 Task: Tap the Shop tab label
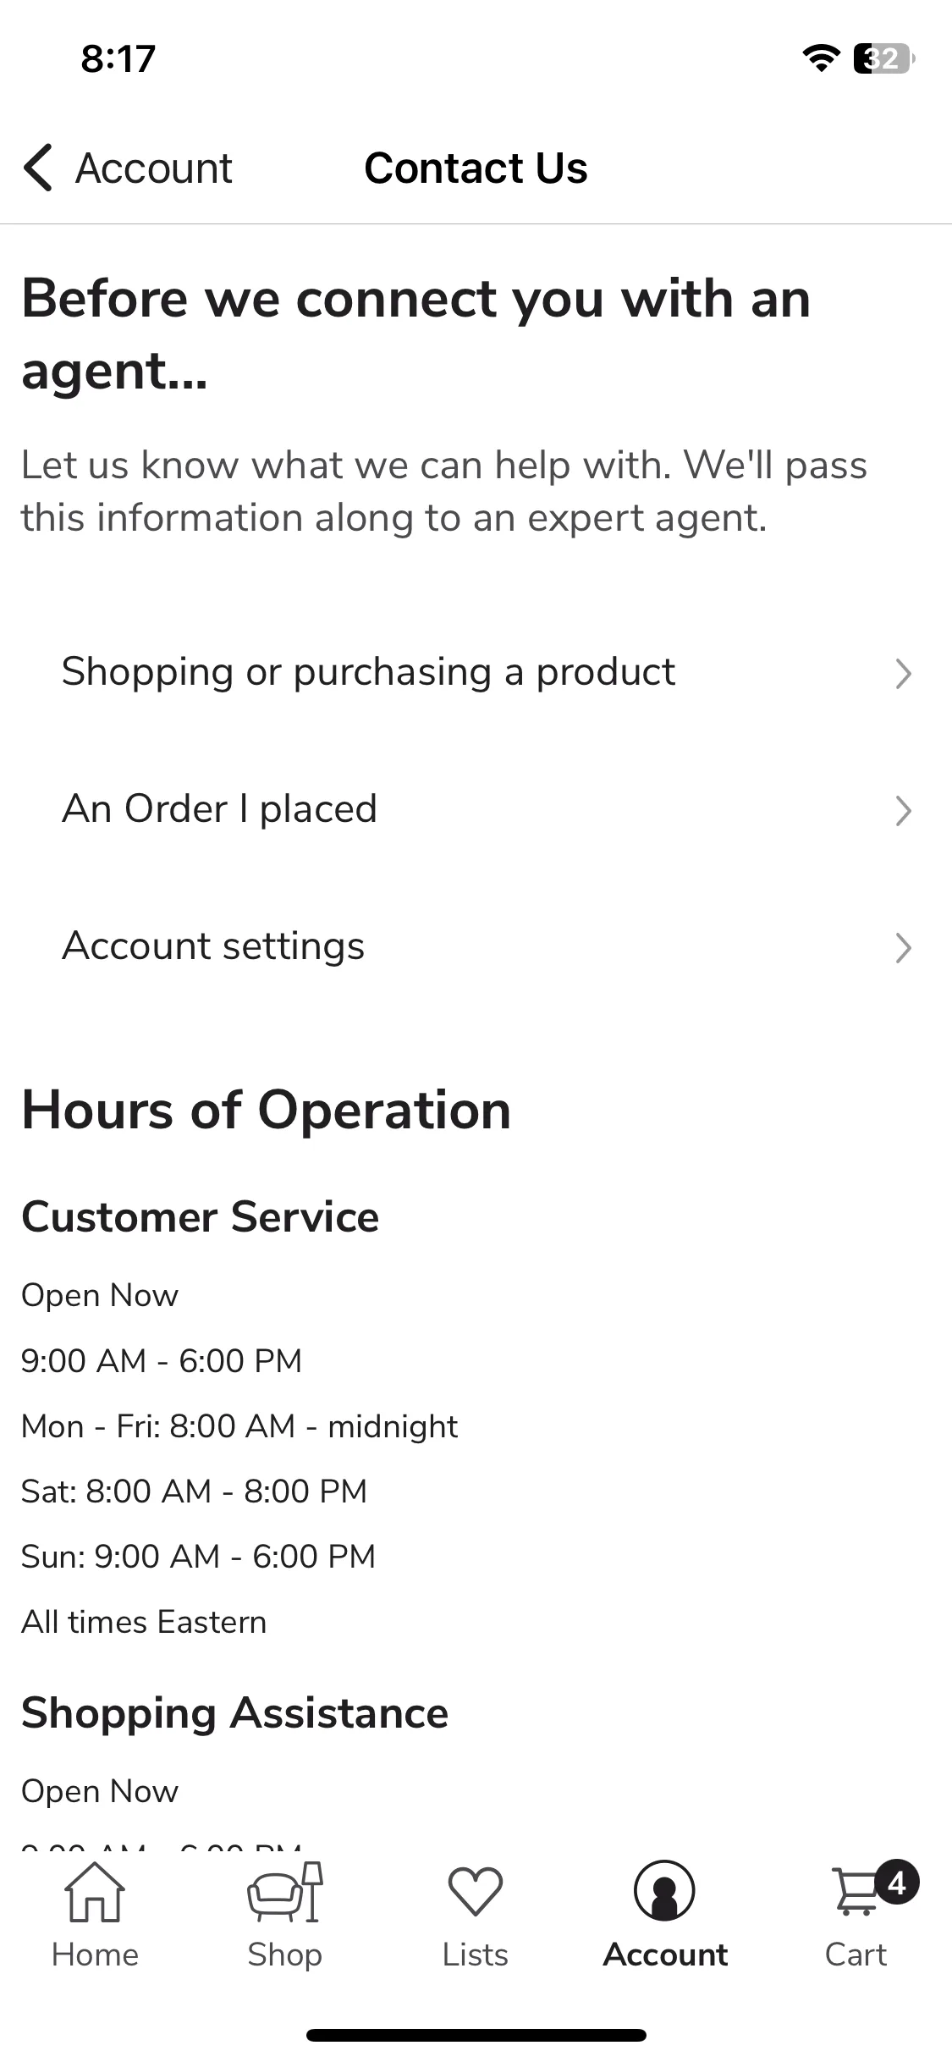point(285,1954)
